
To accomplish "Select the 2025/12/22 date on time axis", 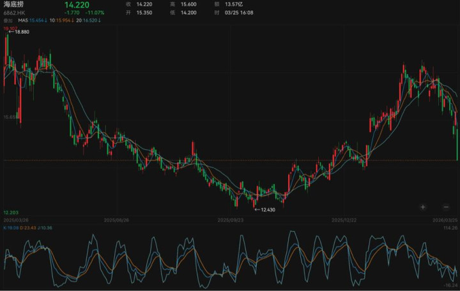I will pyautogui.click(x=345, y=220).
